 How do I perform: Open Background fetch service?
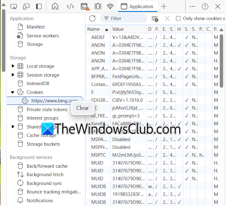[x=45, y=174]
